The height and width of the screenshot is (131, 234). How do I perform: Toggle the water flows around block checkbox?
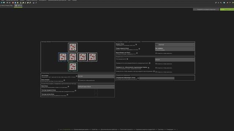coord(156,53)
